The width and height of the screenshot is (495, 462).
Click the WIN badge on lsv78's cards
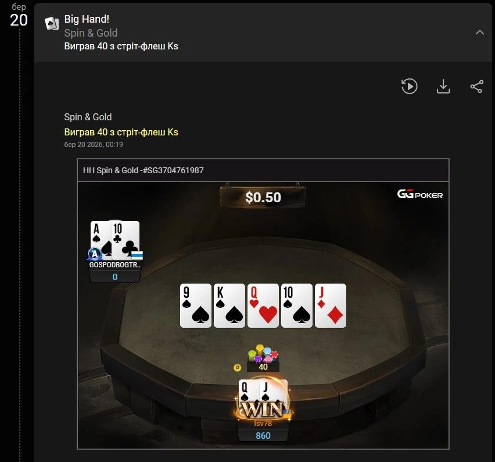point(263,409)
